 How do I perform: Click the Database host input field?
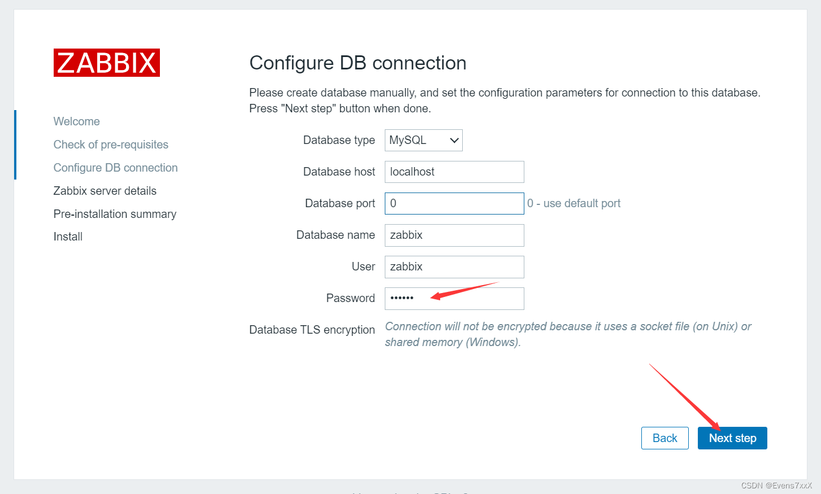click(x=454, y=172)
